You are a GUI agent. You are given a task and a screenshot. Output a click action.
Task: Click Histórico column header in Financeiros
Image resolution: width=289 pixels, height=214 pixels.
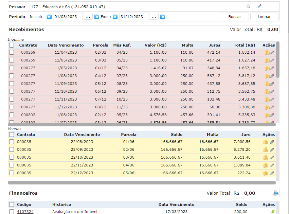tap(61, 204)
